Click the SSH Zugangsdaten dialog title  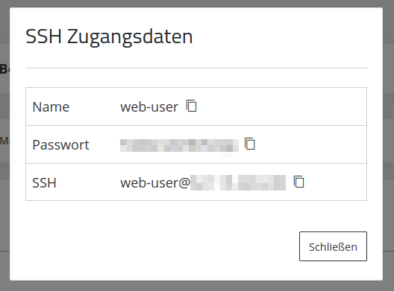109,37
